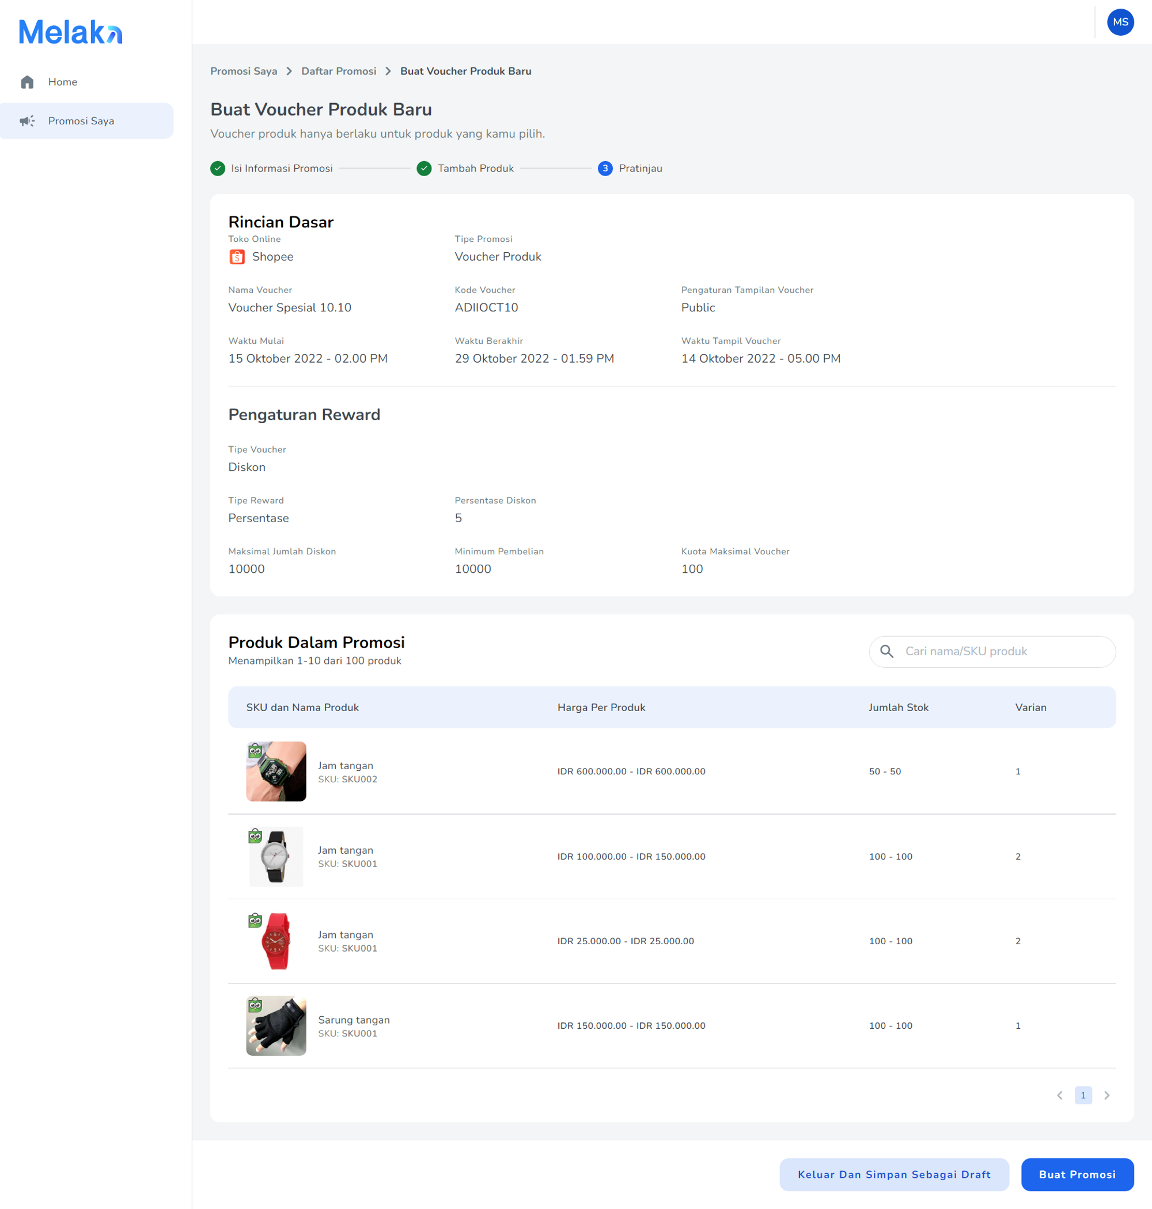Click Keluar Dan Simpan Sebagai Draft
This screenshot has height=1209, width=1152.
click(894, 1174)
